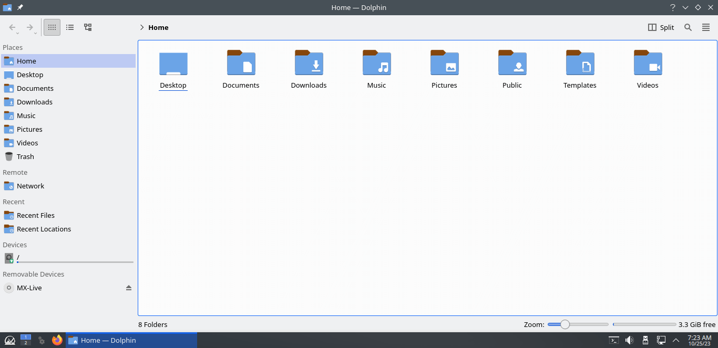
Task: Launch Firefox from the taskbar
Action: click(57, 340)
